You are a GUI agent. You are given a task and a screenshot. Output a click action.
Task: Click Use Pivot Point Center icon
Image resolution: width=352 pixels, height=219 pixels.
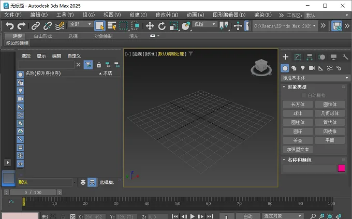[x=224, y=26]
